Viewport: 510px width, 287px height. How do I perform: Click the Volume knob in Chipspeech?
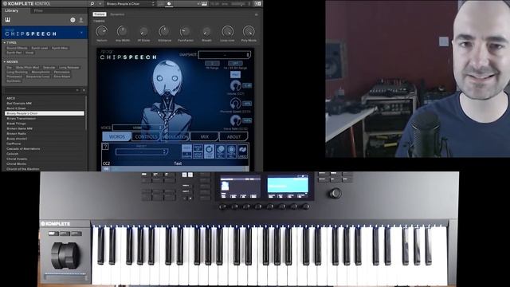(236, 85)
